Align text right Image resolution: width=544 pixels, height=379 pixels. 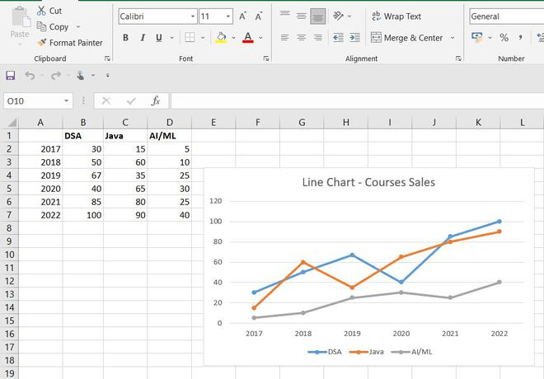318,37
